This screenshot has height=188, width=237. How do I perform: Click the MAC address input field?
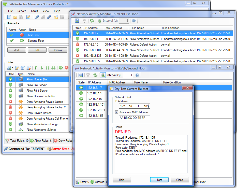click(134, 118)
